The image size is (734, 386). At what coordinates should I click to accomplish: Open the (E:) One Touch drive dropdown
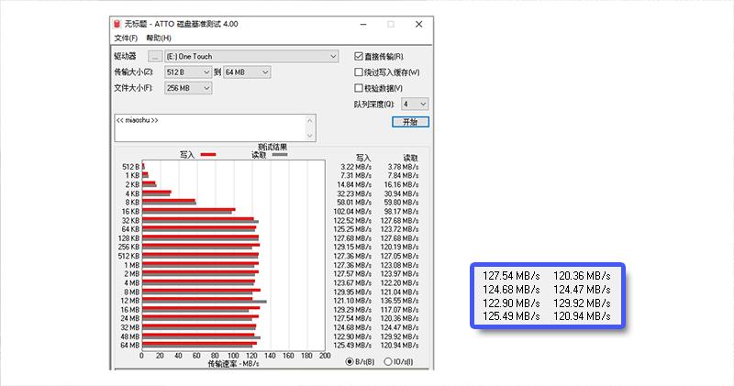(x=251, y=57)
